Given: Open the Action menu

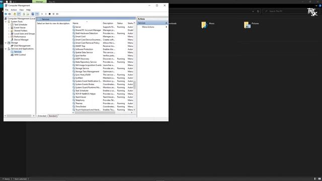Looking at the screenshot, I should point(14,10).
